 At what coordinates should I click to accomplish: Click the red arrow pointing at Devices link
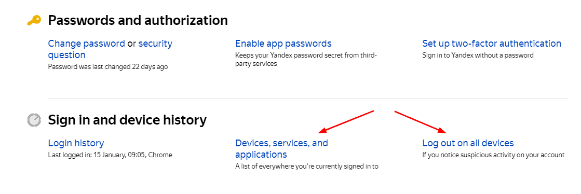[x=346, y=121]
